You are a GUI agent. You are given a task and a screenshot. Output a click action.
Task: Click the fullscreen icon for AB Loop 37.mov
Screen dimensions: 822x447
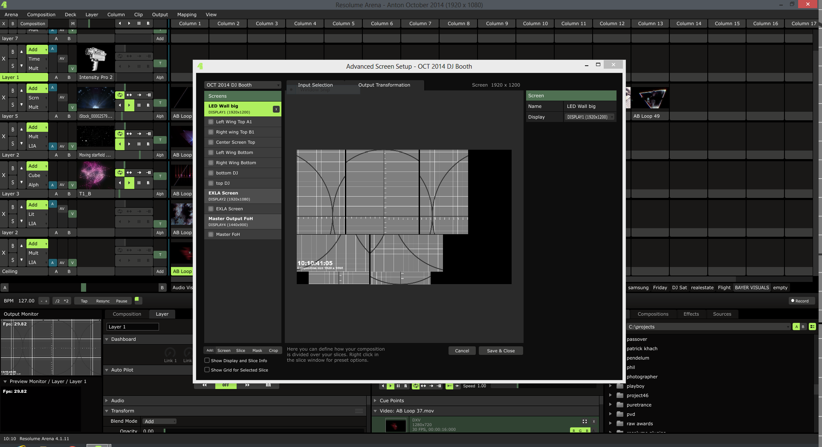tap(585, 421)
